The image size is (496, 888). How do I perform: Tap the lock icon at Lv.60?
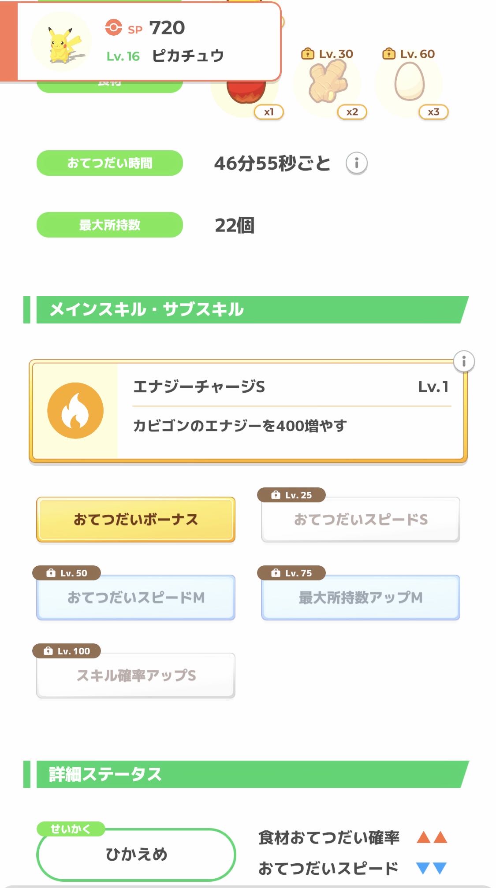click(x=388, y=54)
